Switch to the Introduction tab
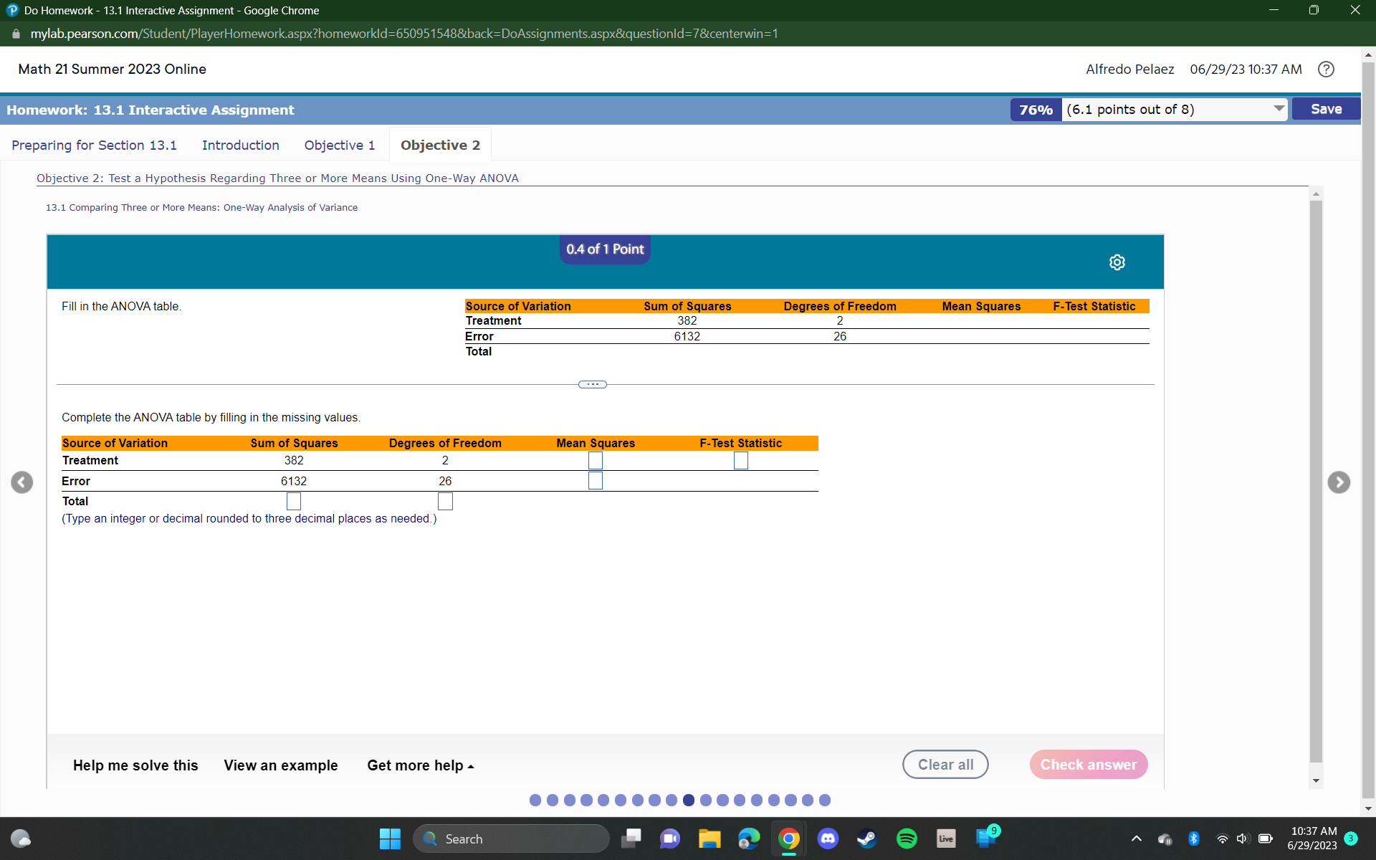This screenshot has height=860, width=1376. [240, 145]
